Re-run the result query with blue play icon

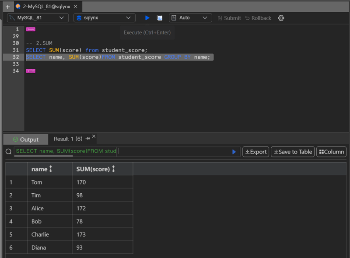click(x=234, y=152)
